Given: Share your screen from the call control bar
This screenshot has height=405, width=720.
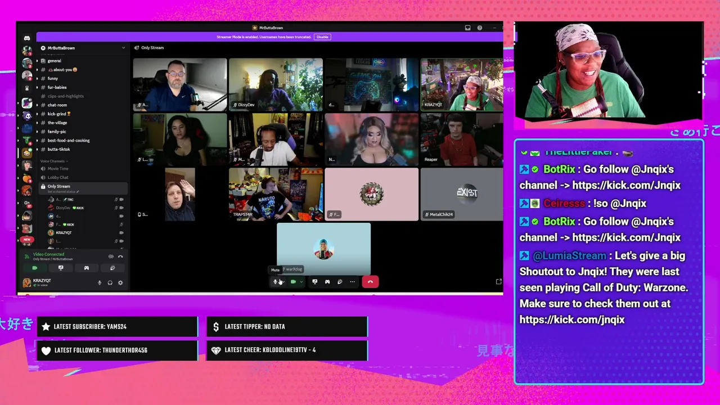Looking at the screenshot, I should coord(314,282).
